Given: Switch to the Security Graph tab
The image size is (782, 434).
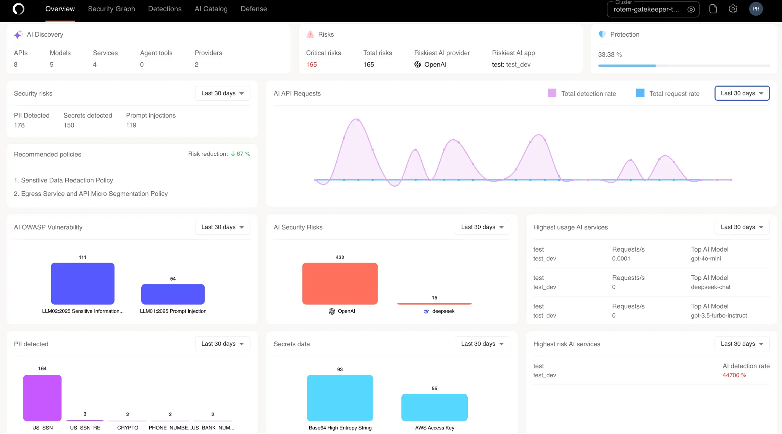Looking at the screenshot, I should [111, 9].
